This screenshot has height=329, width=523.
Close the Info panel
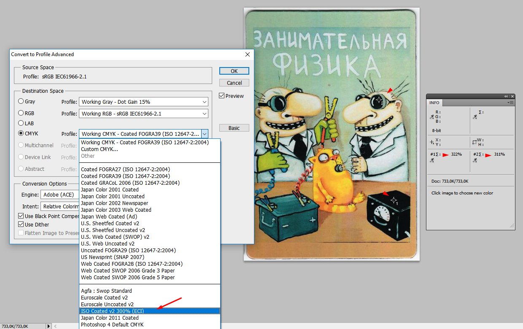(x=512, y=97)
